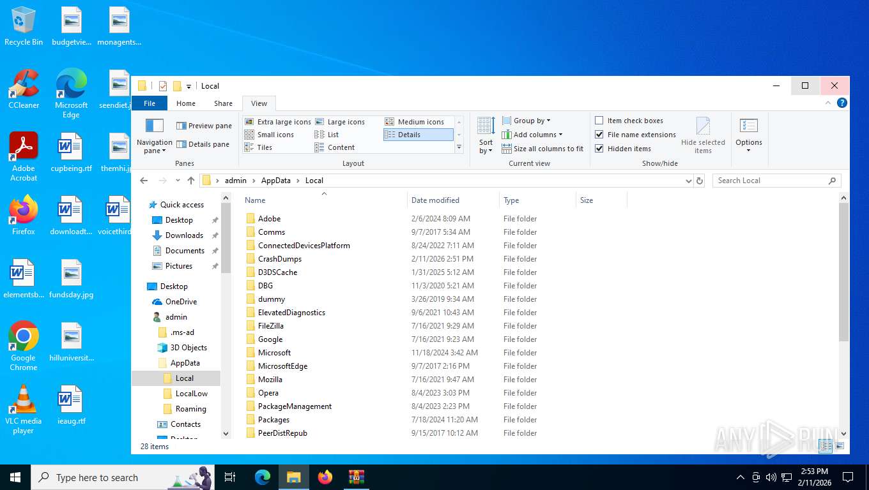Uncheck File name extensions
Image resolution: width=869 pixels, height=490 pixels.
coord(599,135)
